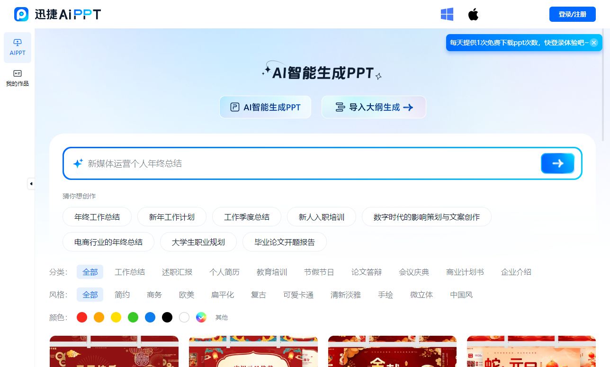Filter style by 复古
Screen dimensions: 610x367
pyautogui.click(x=259, y=295)
